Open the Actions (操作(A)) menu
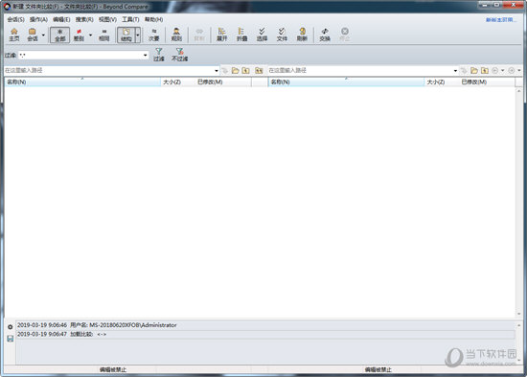Image resolution: width=527 pixels, height=377 pixels. [38, 19]
